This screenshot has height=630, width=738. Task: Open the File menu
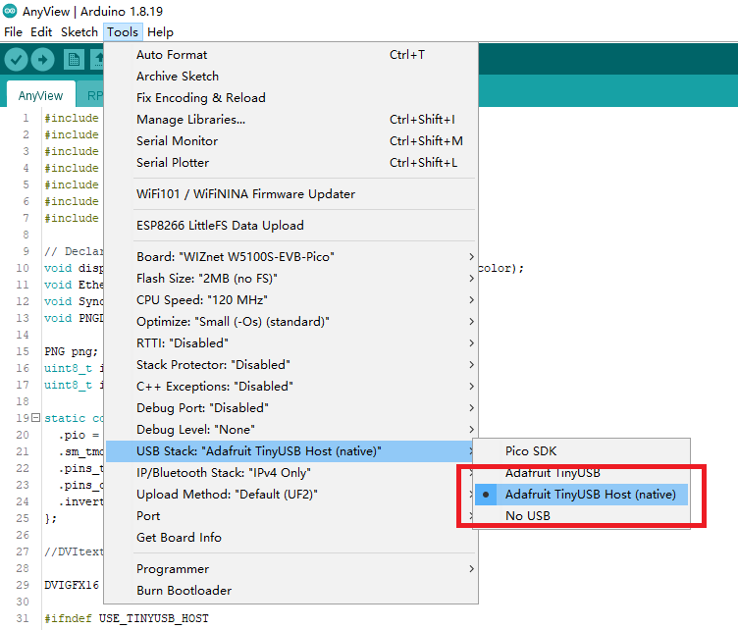13,32
